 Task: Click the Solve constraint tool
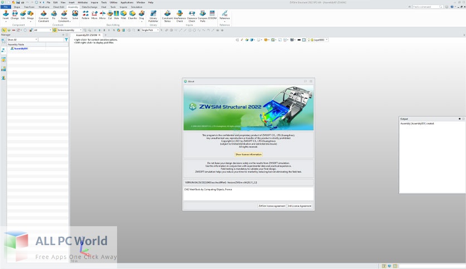point(75,15)
